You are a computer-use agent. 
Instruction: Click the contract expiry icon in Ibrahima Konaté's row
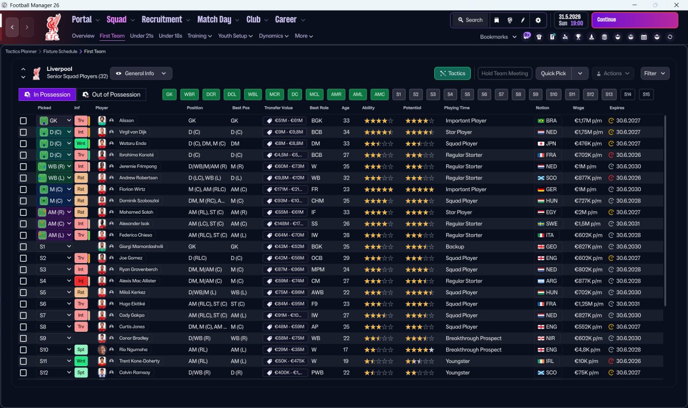click(x=611, y=155)
